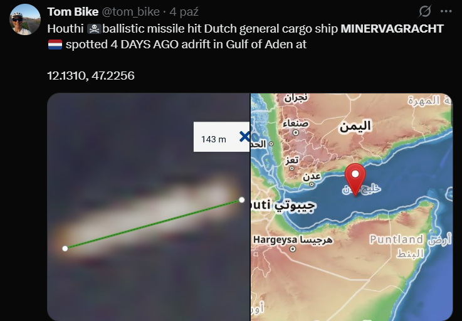This screenshot has width=462, height=321.
Task: Click the 12.1310, 47.2256 coordinates text
Action: (91, 76)
